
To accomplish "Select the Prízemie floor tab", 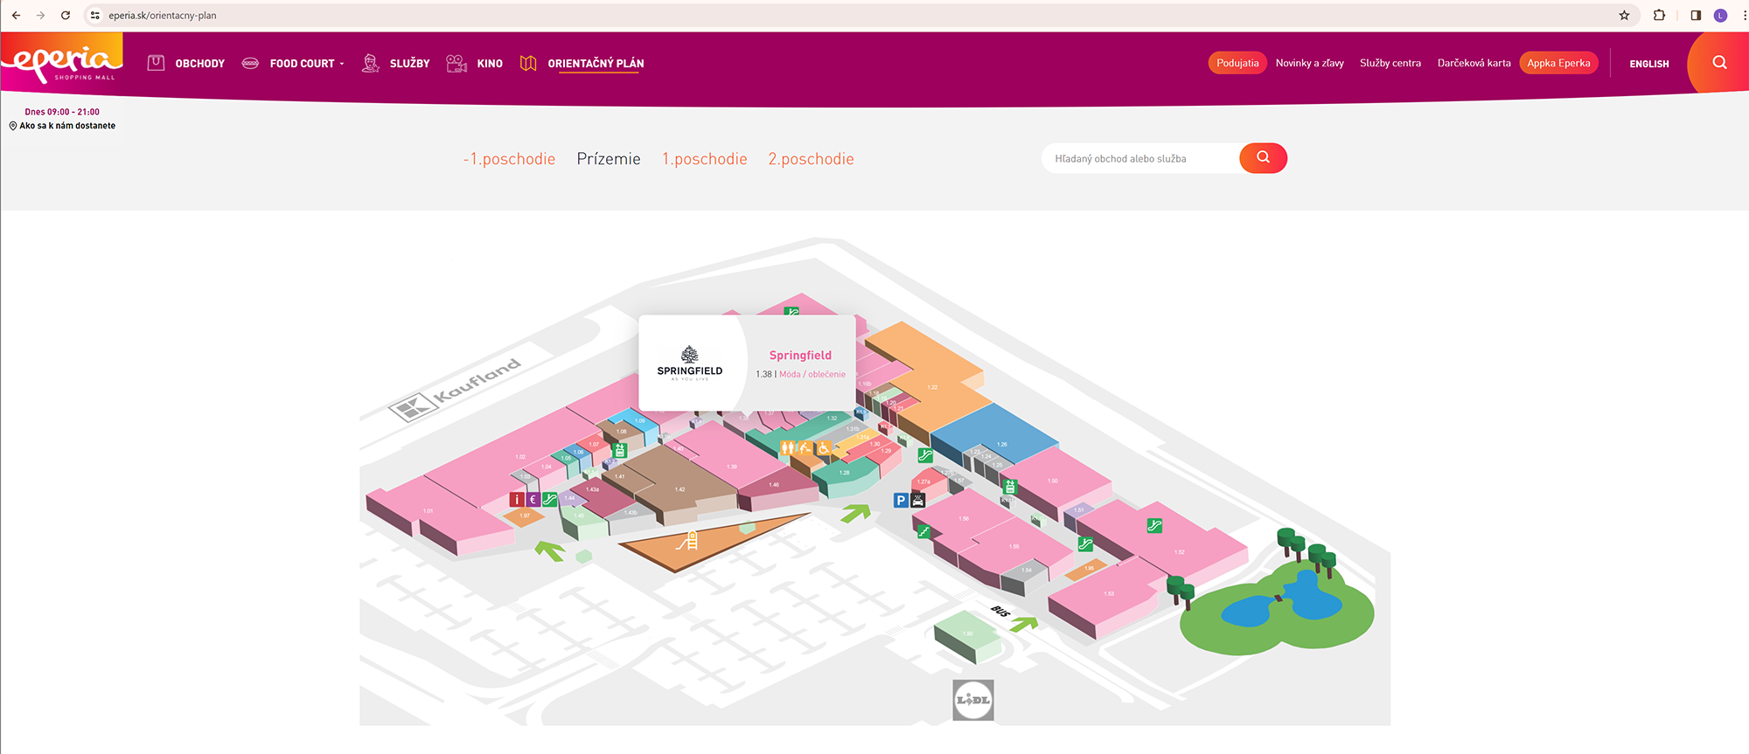I will pos(609,159).
